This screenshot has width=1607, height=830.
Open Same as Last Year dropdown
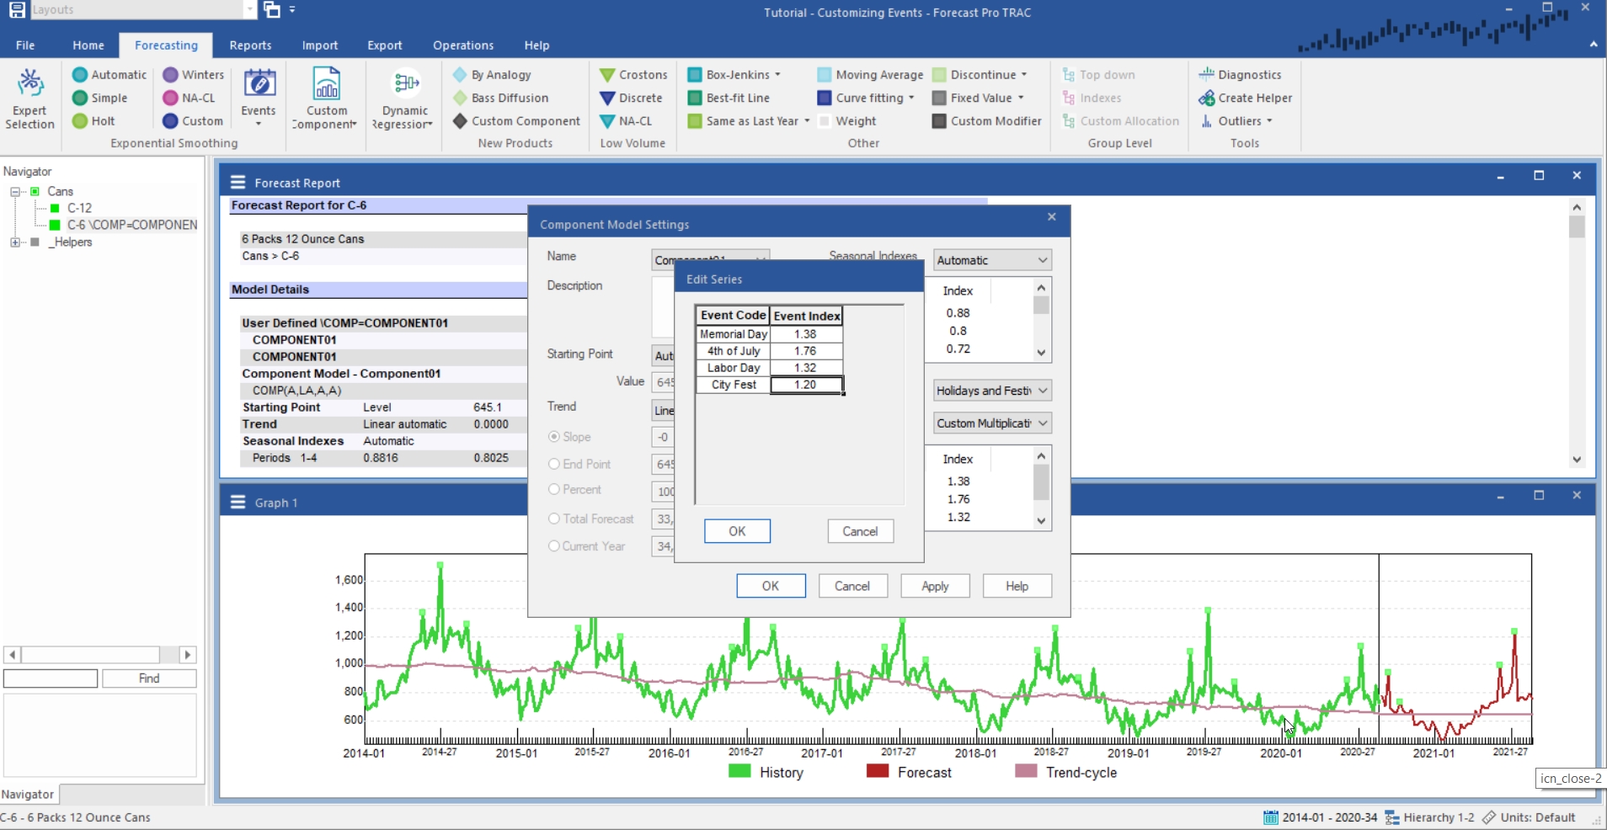point(807,121)
